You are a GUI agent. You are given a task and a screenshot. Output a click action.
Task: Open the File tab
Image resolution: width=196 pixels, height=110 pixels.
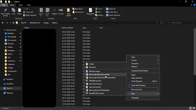[4, 5]
